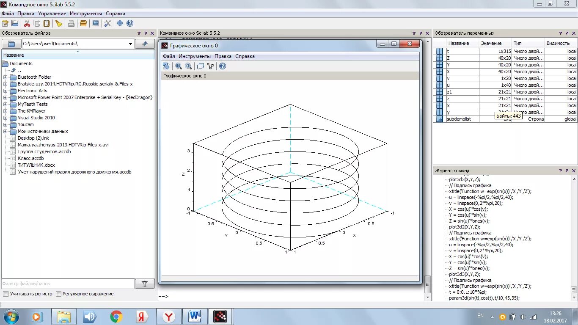Image resolution: width=578 pixels, height=325 pixels.
Task: Open SciNotes editor from main toolbar
Action: click(5, 23)
